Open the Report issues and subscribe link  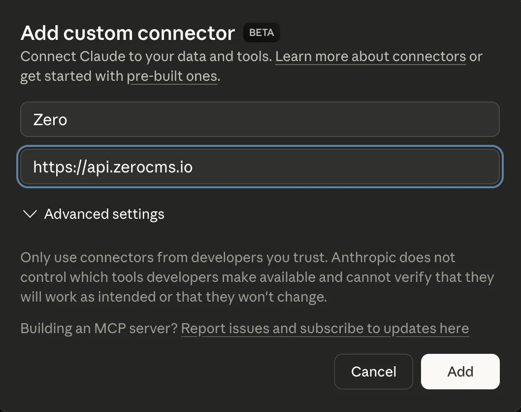click(x=325, y=328)
